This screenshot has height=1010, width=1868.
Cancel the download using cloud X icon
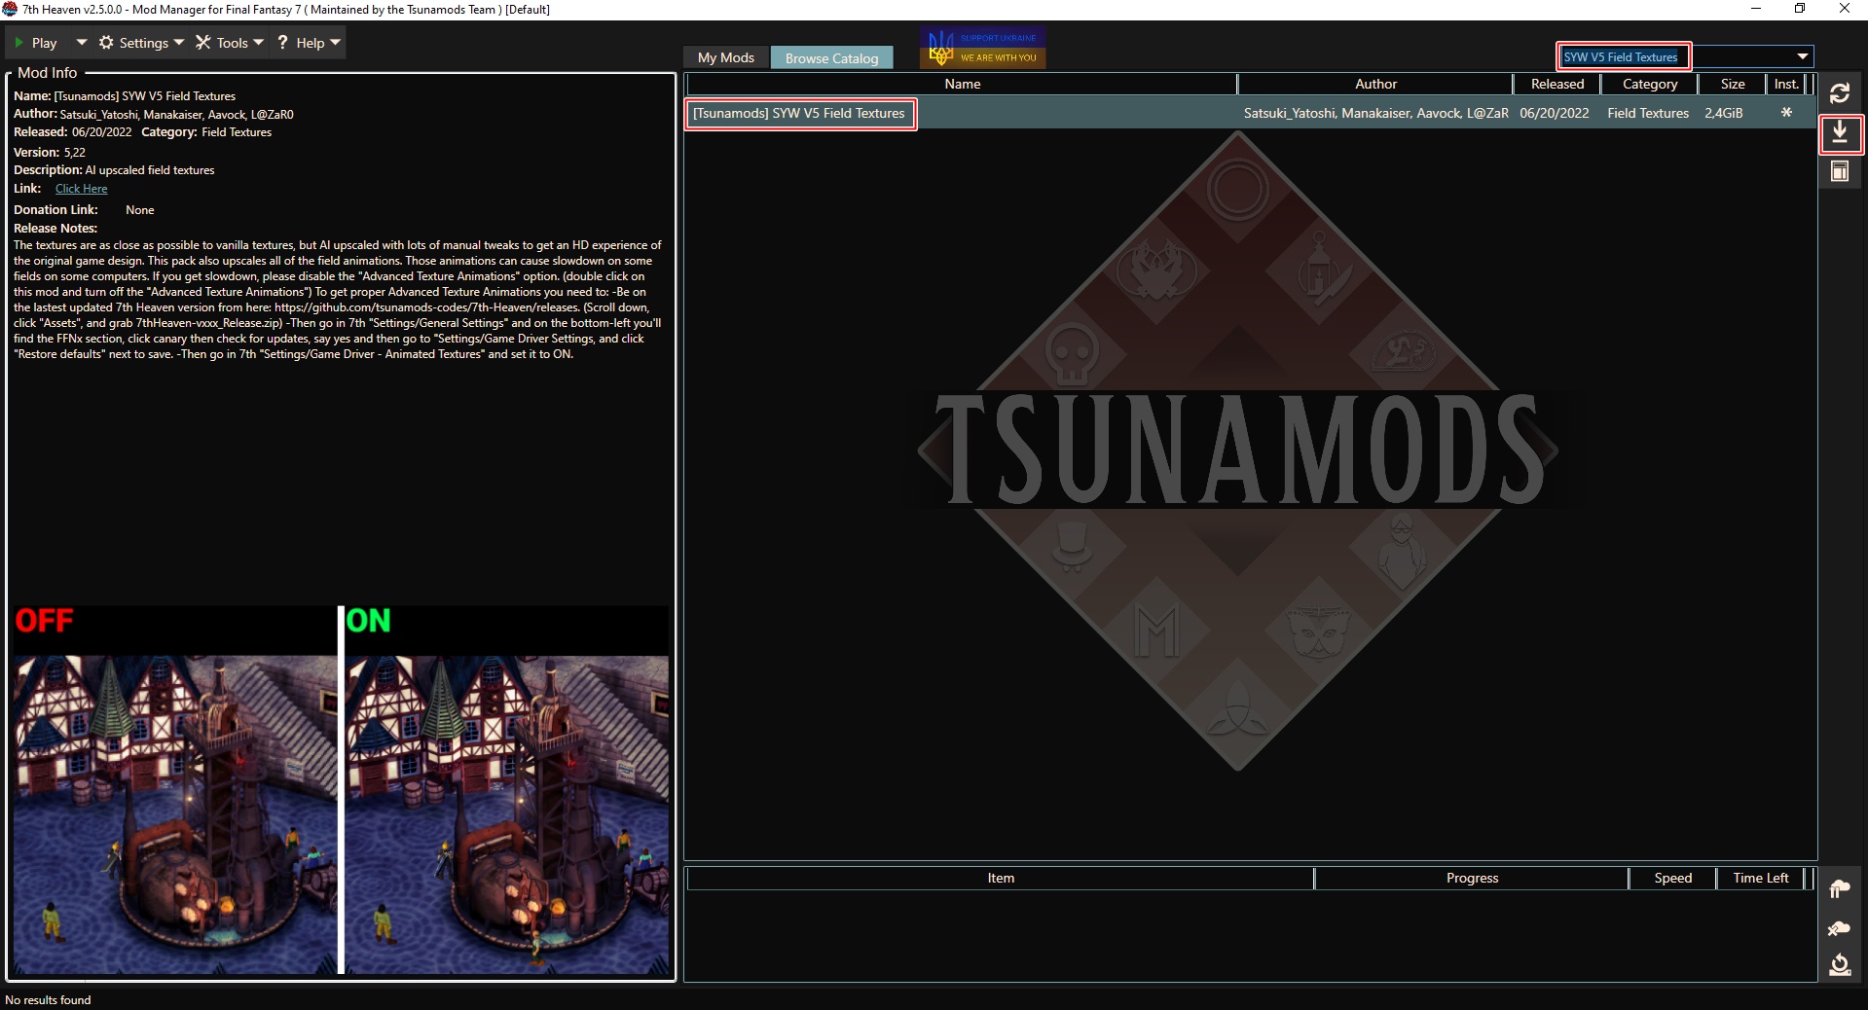tap(1840, 928)
